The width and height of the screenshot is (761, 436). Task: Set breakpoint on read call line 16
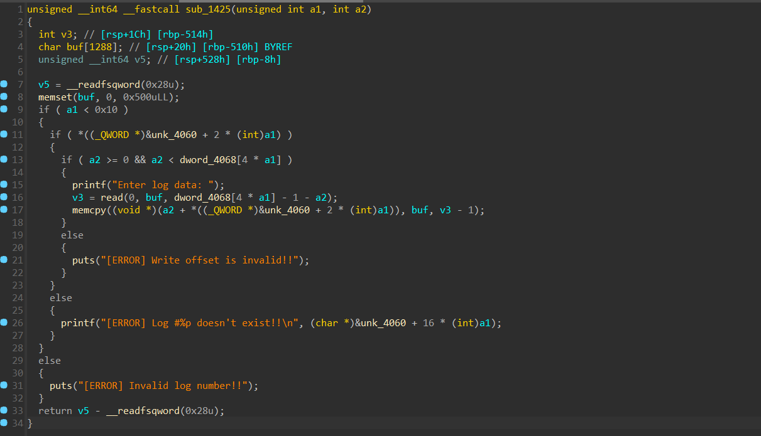point(4,198)
